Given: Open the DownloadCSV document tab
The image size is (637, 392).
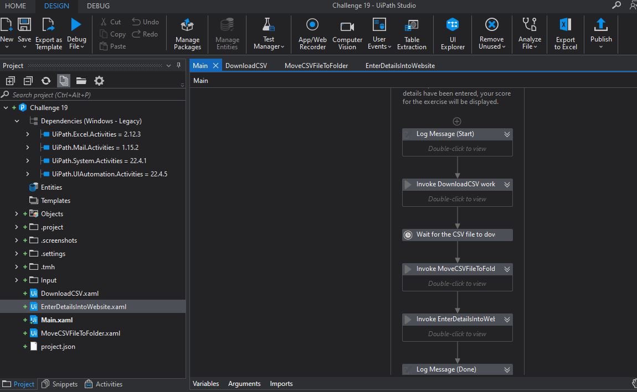Looking at the screenshot, I should 246,66.
